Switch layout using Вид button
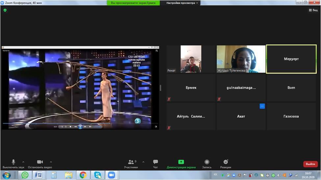 313,10
